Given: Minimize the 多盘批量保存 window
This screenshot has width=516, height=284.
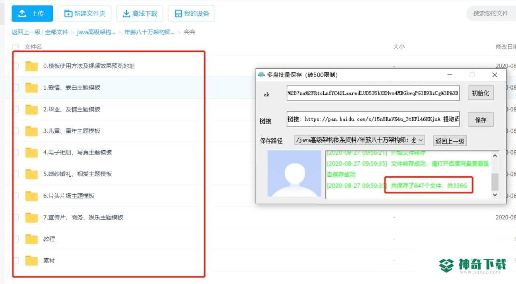Looking at the screenshot, I should point(449,75).
